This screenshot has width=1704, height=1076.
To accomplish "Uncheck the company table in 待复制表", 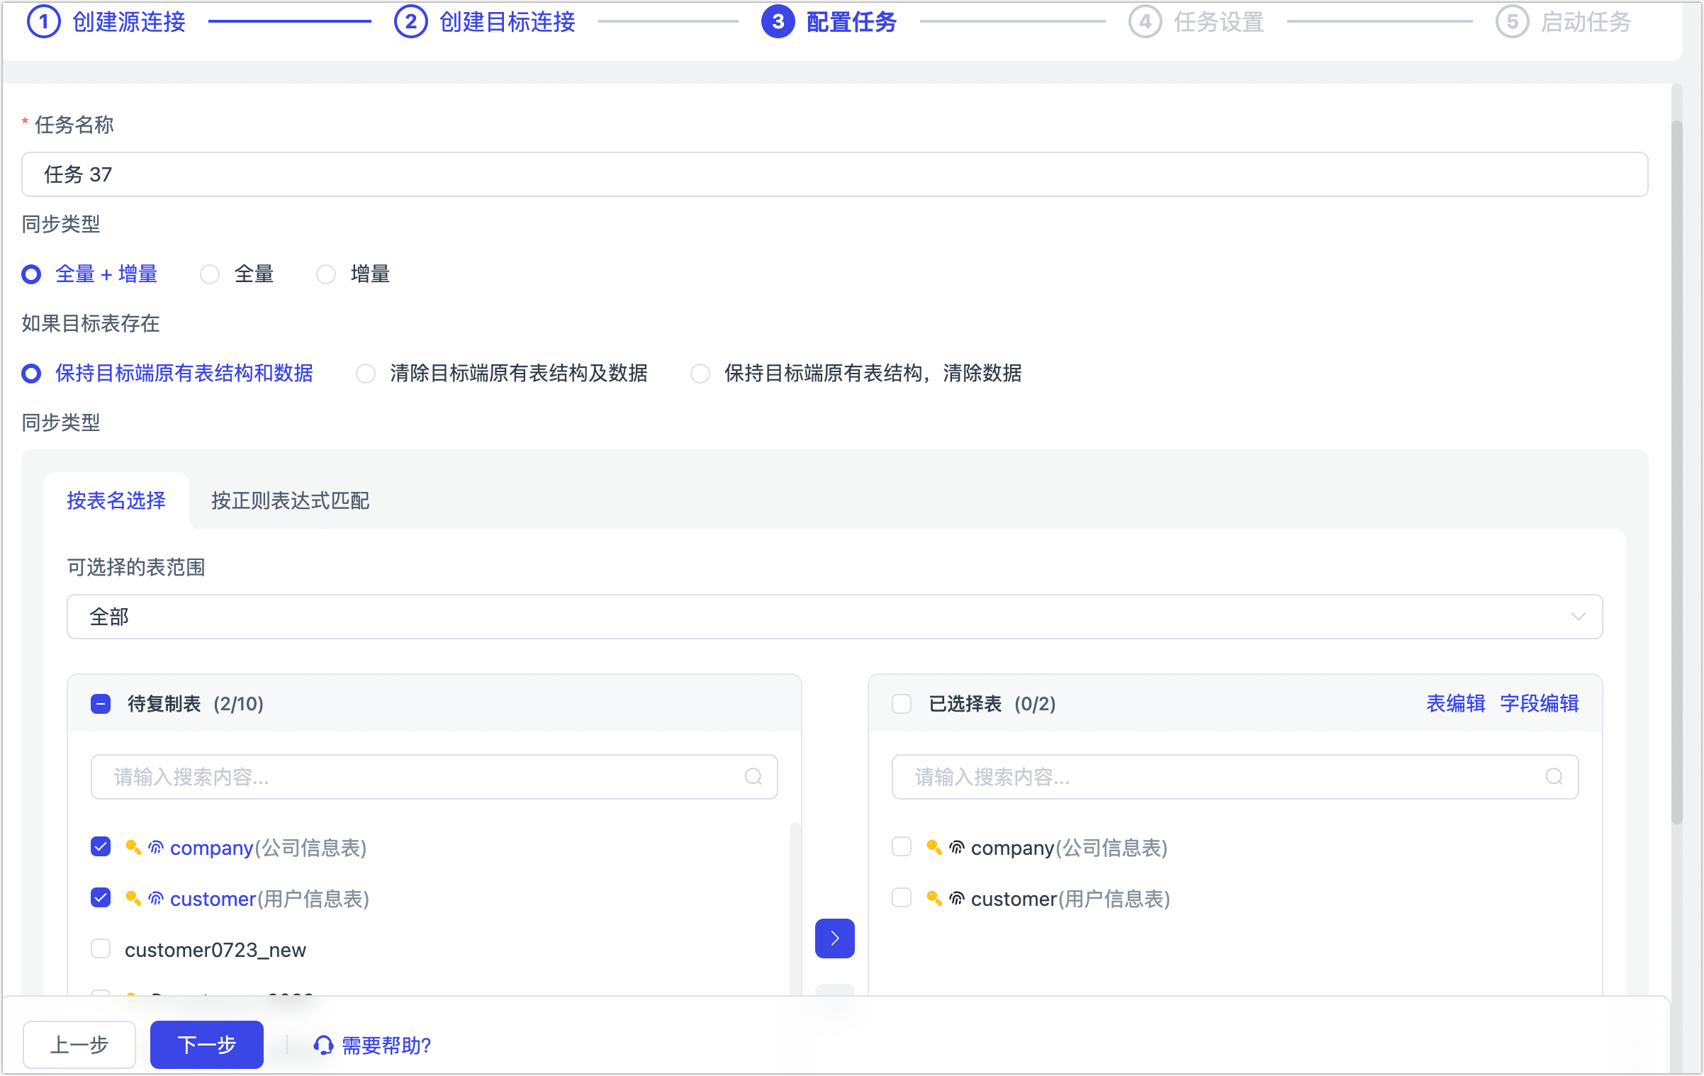I will click(x=101, y=846).
